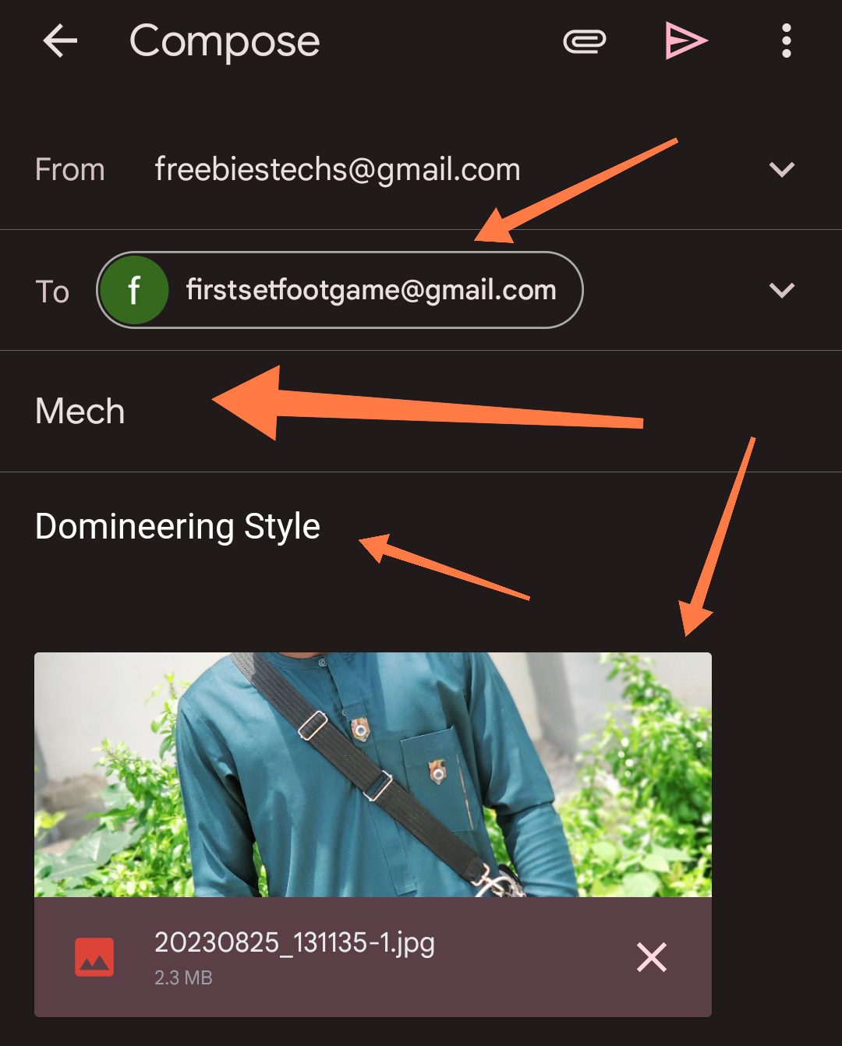The image size is (842, 1046).
Task: Open the three-dot more options menu
Action: 786,41
